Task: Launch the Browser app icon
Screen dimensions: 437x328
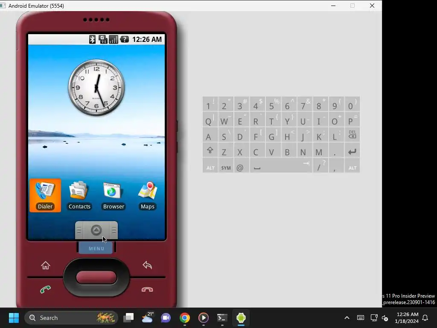Action: (x=114, y=195)
